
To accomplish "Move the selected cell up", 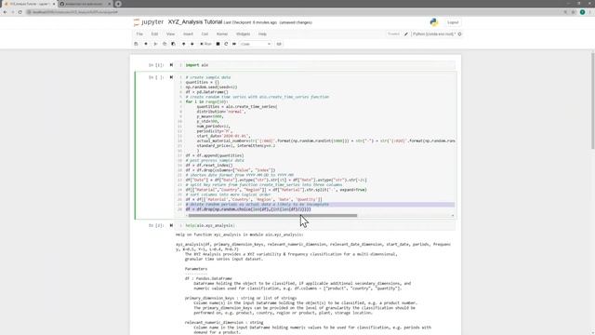I will click(x=184, y=44).
